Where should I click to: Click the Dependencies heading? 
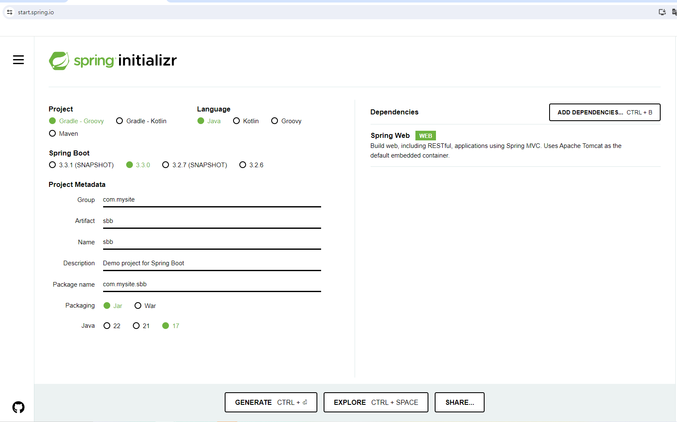pyautogui.click(x=394, y=112)
